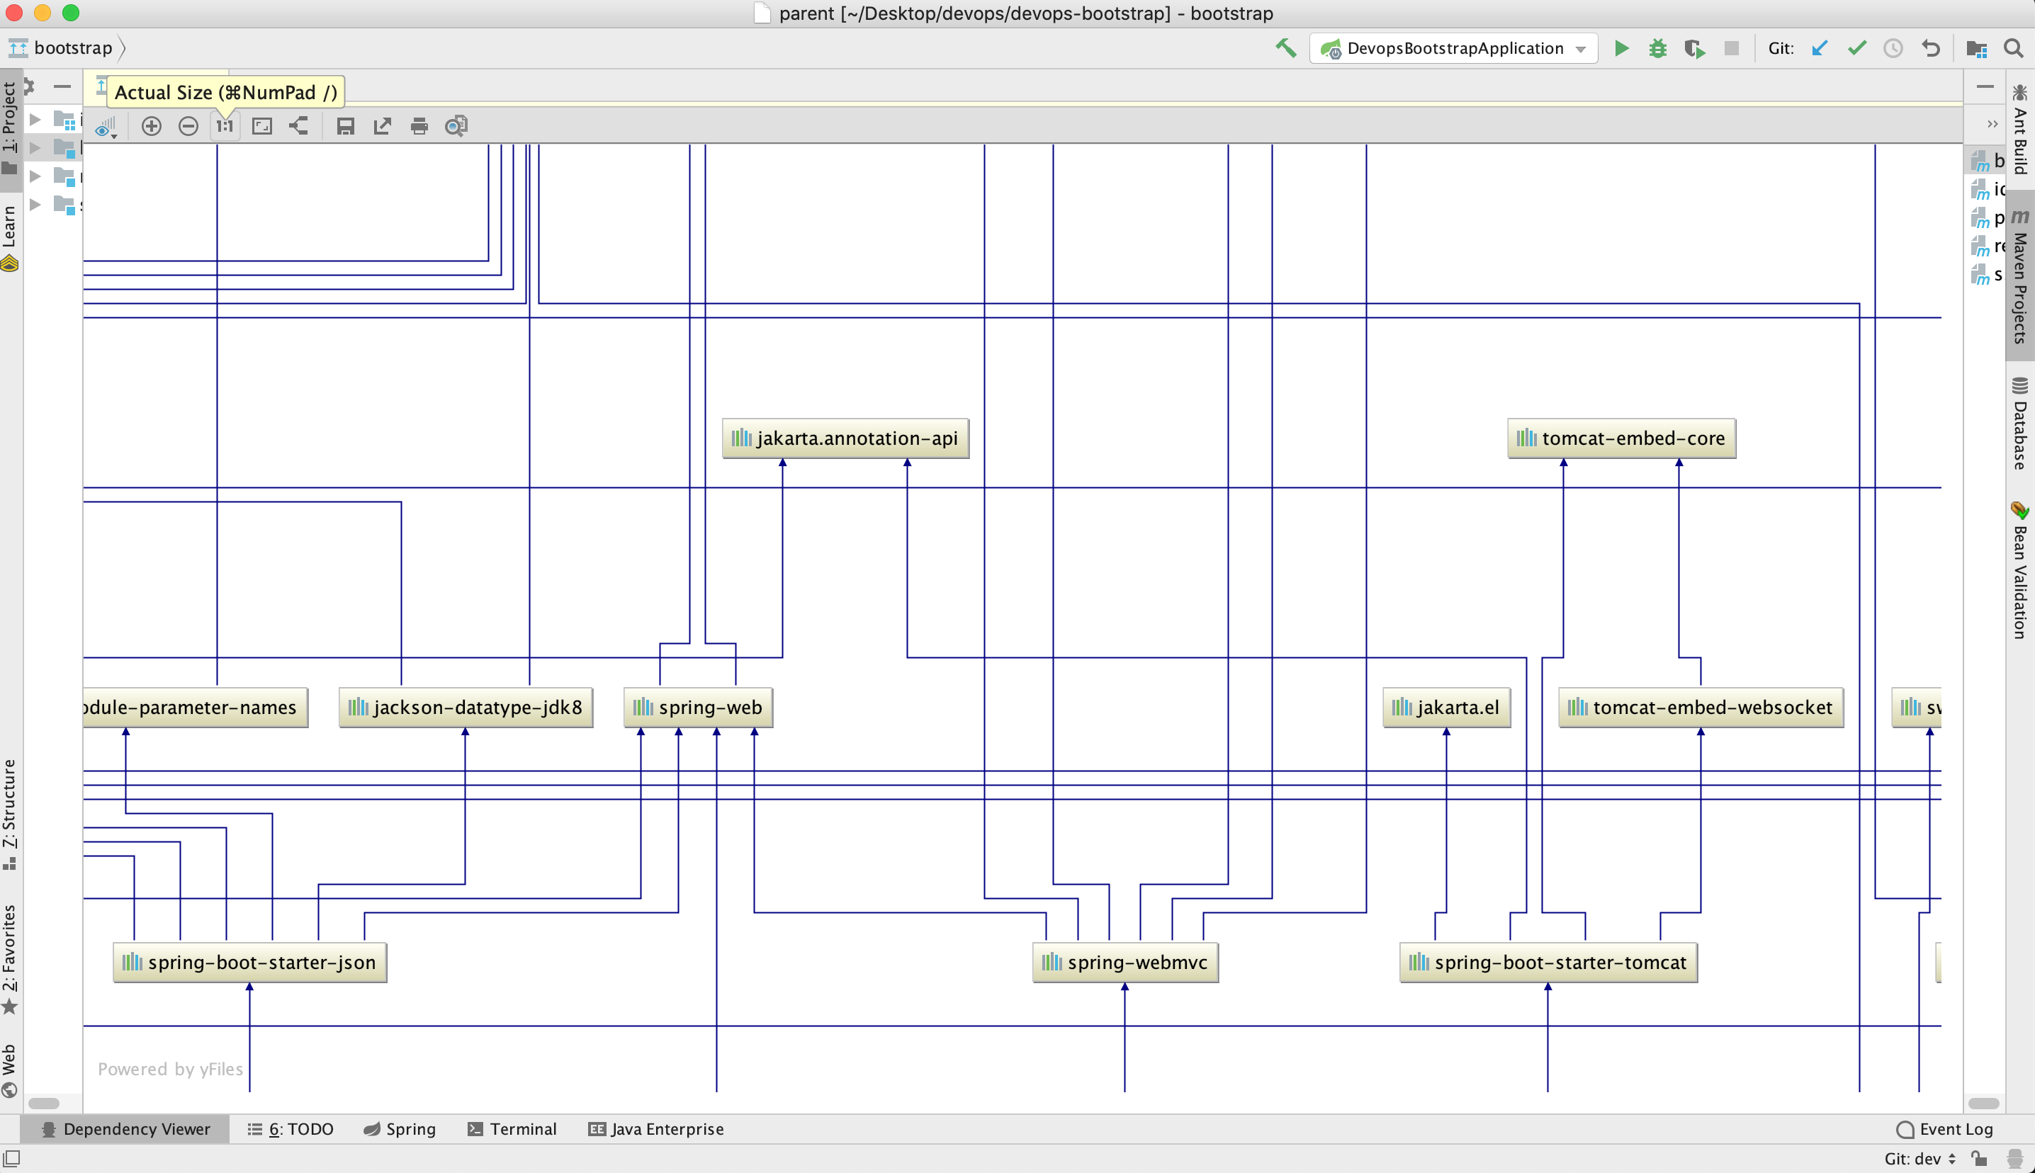Select the spring-web node
This screenshot has height=1173, width=2035.
pos(699,708)
